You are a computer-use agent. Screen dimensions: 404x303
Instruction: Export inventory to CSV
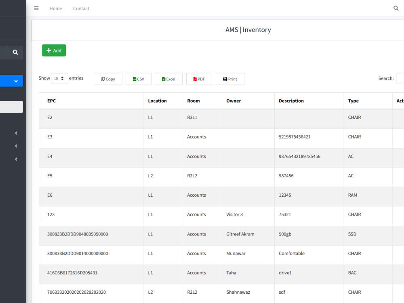coord(138,79)
